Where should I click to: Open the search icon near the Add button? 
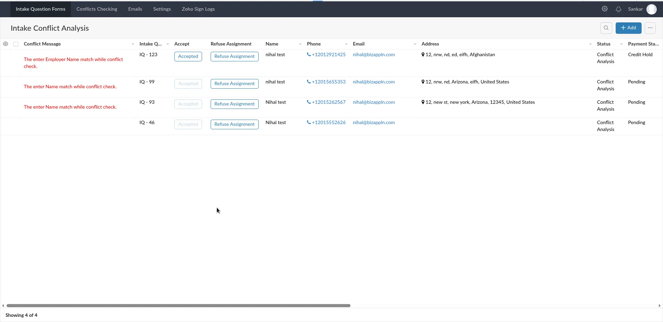pyautogui.click(x=606, y=28)
